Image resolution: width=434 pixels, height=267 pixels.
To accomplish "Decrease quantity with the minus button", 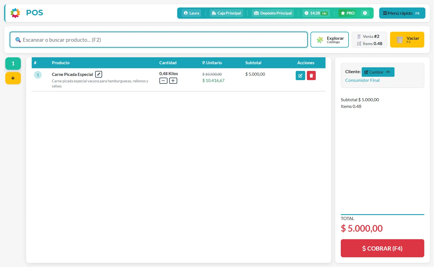I will [x=163, y=81].
